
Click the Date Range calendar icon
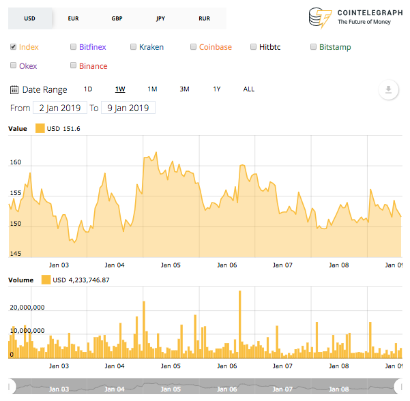(x=14, y=89)
